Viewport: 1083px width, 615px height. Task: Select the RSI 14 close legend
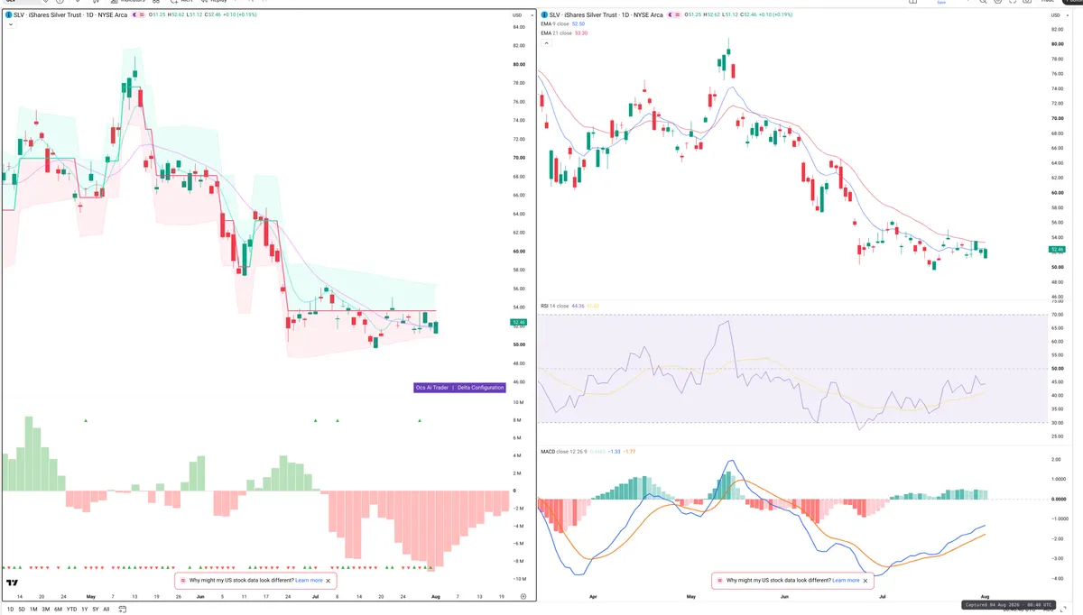(554, 306)
